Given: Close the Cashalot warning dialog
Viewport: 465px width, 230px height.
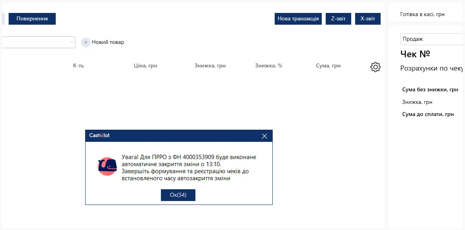Looking at the screenshot, I should [264, 136].
